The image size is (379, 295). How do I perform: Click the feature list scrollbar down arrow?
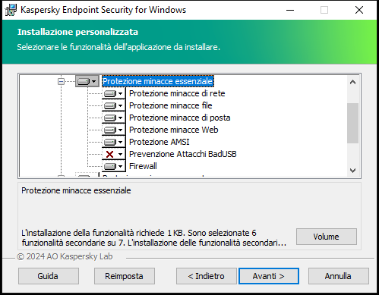click(352, 171)
